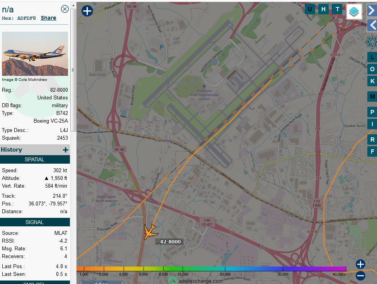Toggle the L map button
This screenshot has height=284, width=377.
click(372, 57)
